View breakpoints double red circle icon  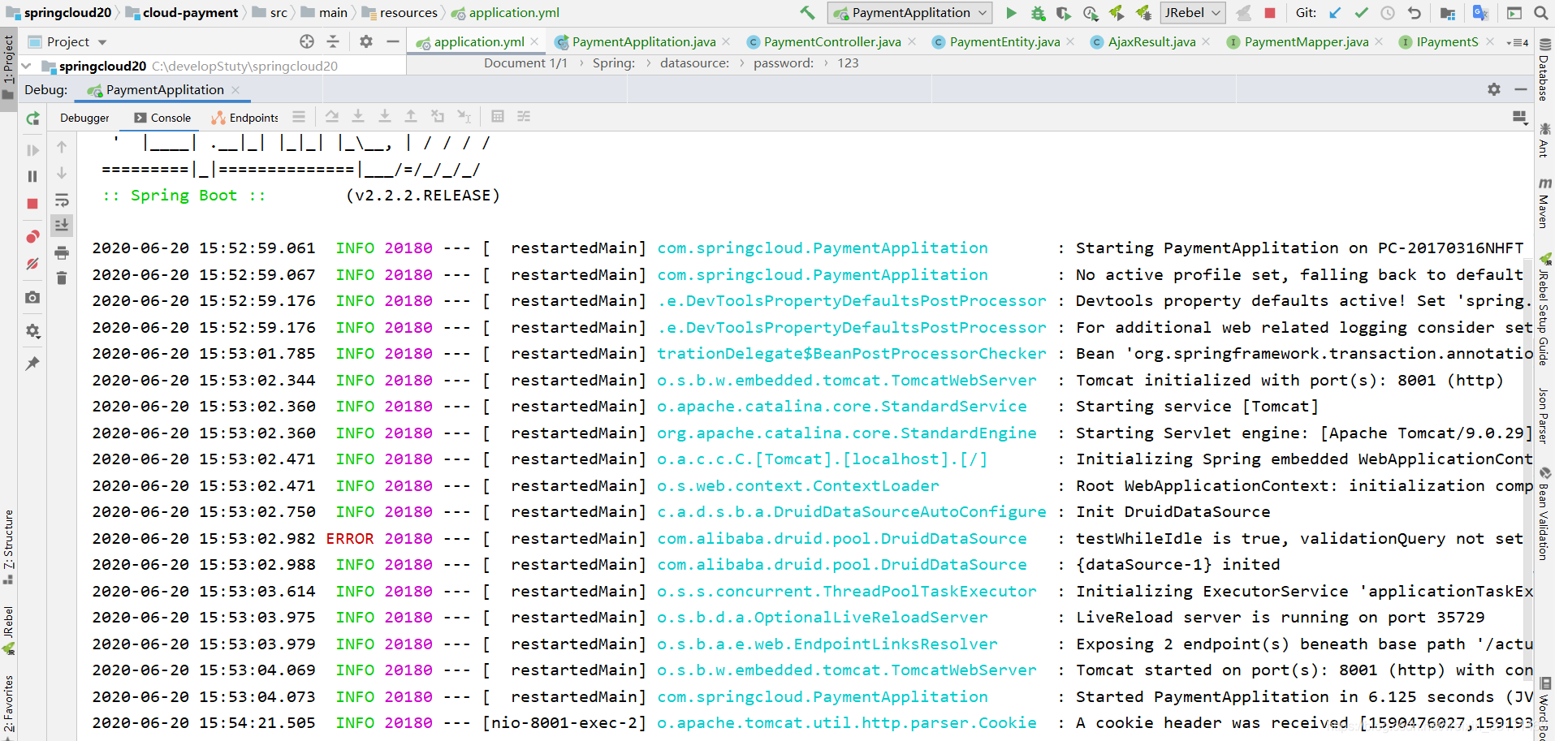pyautogui.click(x=32, y=237)
